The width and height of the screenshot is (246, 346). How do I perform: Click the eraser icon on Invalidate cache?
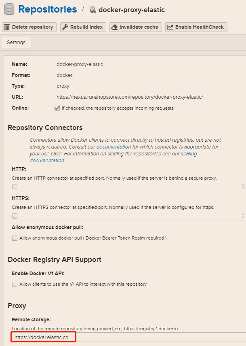coord(114,27)
